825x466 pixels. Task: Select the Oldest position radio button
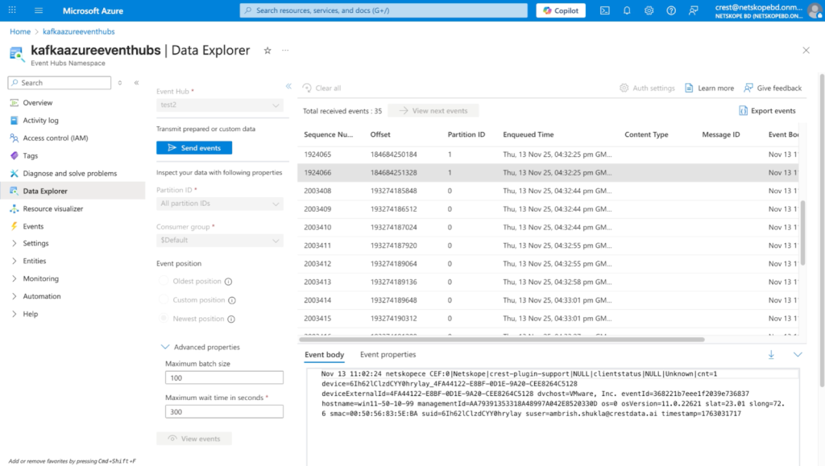tap(164, 281)
